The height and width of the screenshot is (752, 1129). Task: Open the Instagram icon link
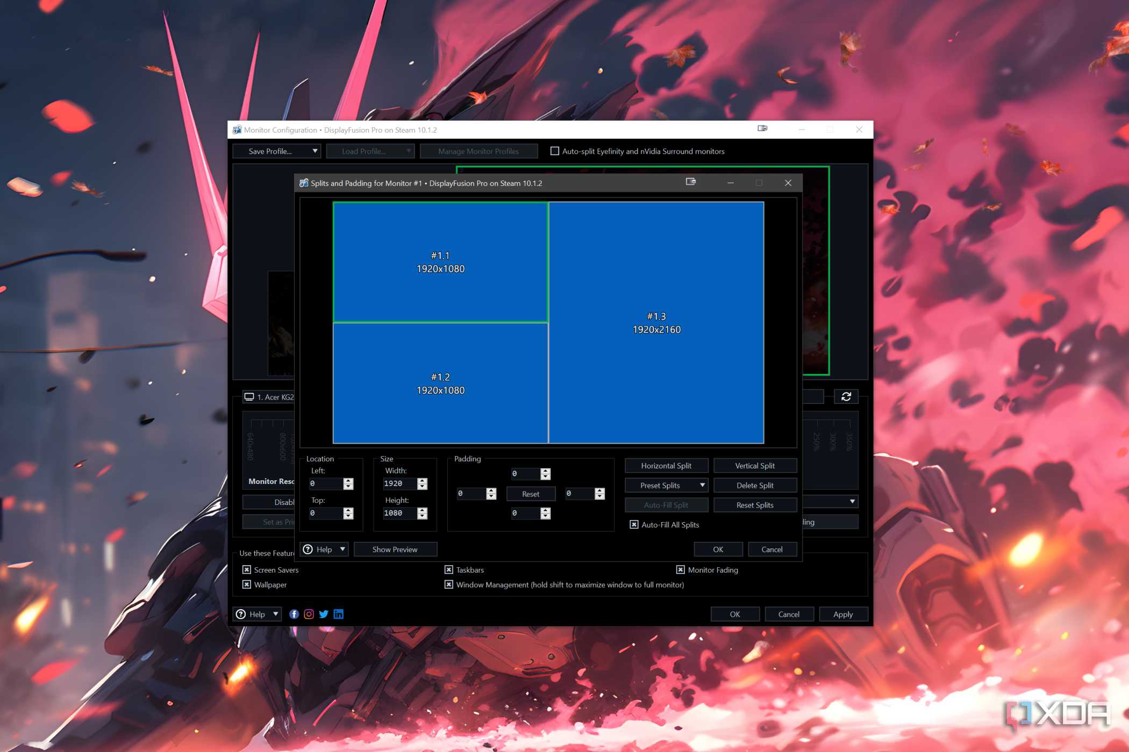[x=309, y=614]
